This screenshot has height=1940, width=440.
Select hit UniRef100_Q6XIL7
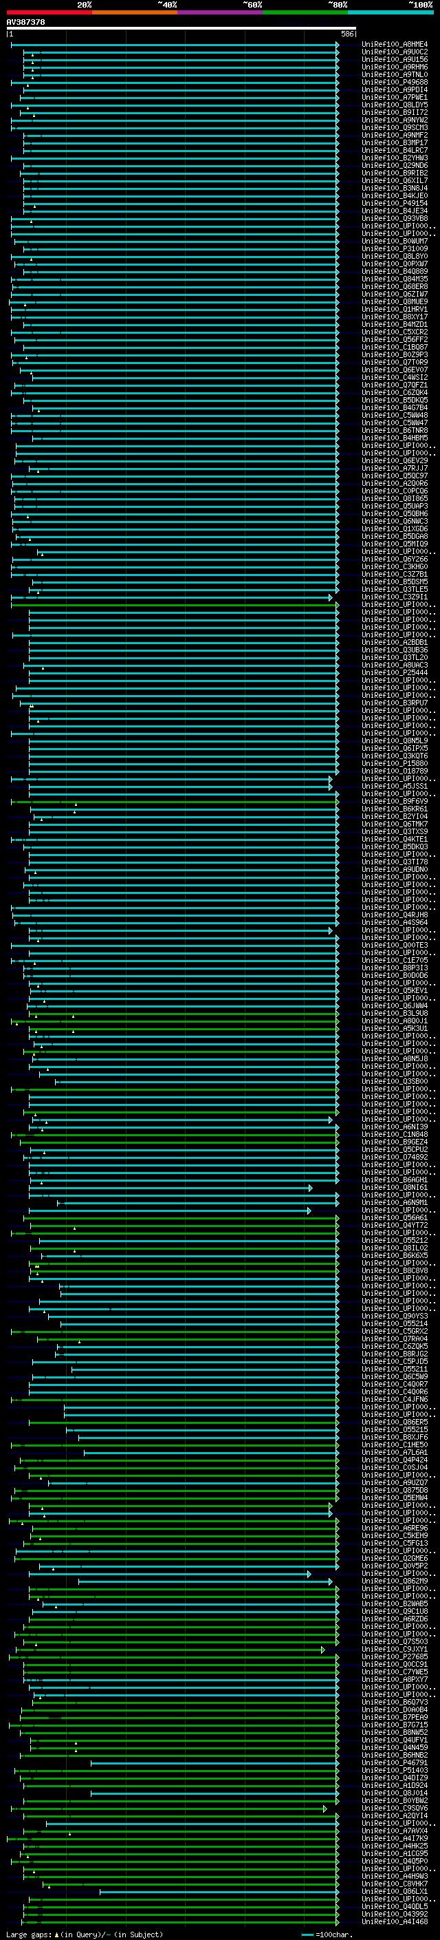pyautogui.click(x=395, y=181)
